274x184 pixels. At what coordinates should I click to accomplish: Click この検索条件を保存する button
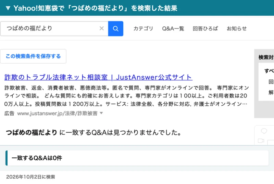pyautogui.click(x=33, y=56)
